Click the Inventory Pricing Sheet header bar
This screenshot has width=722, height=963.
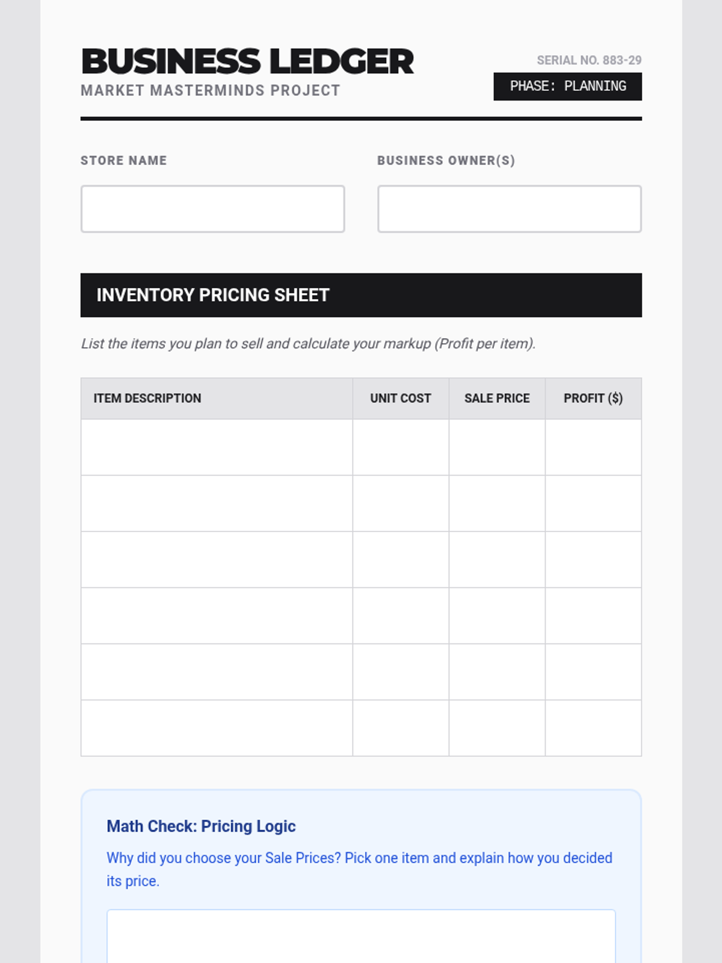(361, 295)
